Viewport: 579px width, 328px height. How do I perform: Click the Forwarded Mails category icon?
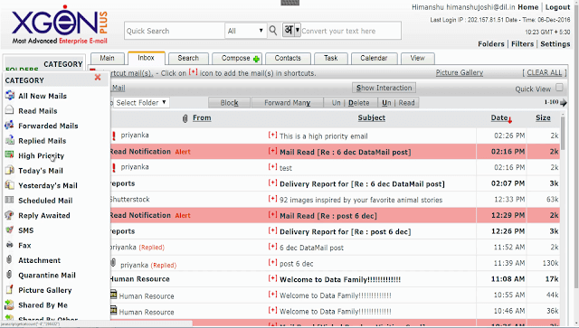tap(10, 126)
